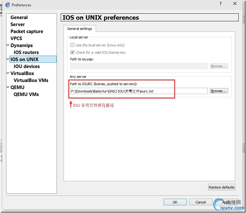
Task: Toggle Use the local server checkbox
Action: click(x=72, y=45)
